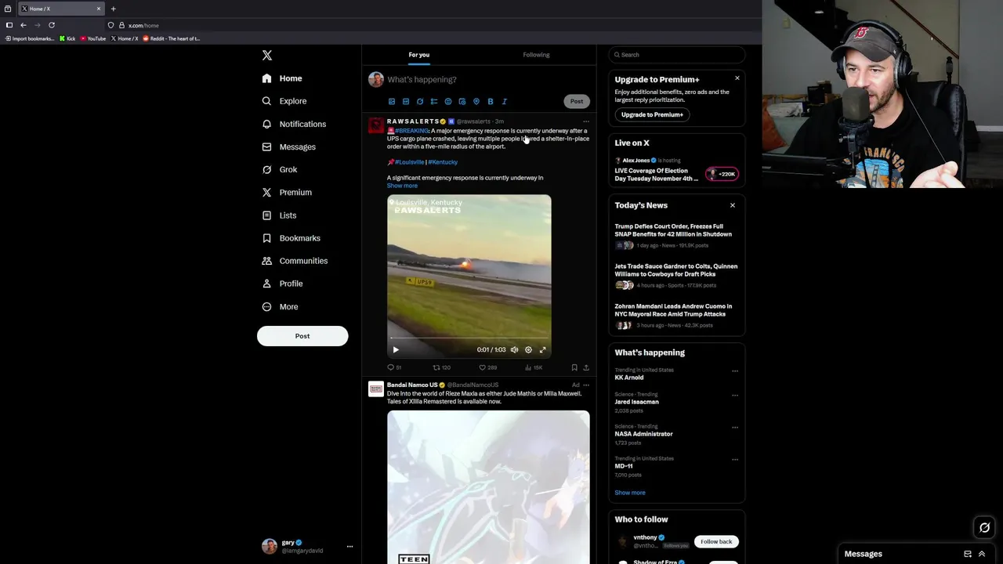Open the #Kentucky hashtag link
The width and height of the screenshot is (1003, 564).
[x=443, y=162]
